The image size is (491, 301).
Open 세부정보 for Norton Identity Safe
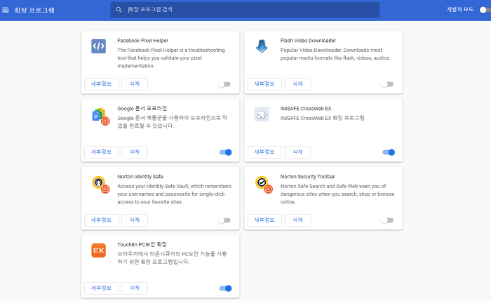(x=101, y=220)
